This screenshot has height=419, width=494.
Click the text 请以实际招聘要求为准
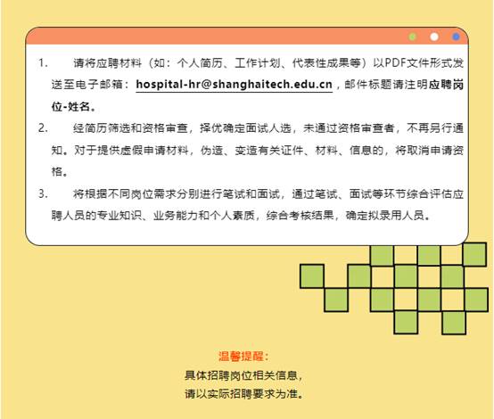[x=241, y=393]
